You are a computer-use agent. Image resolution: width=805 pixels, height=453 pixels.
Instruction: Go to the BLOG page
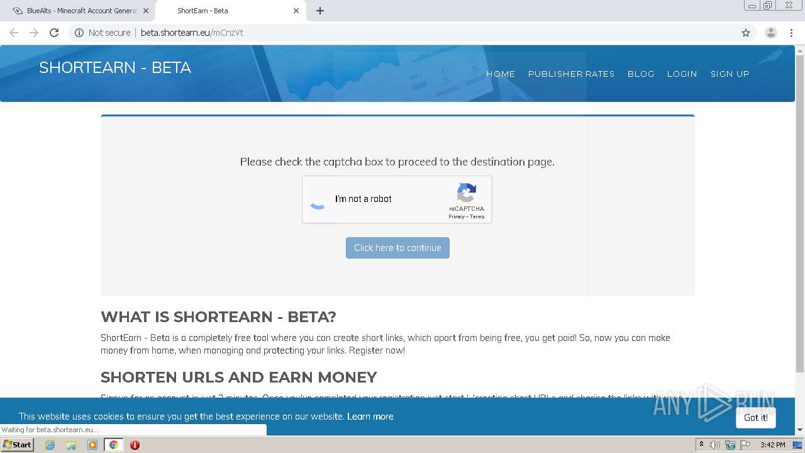point(641,74)
